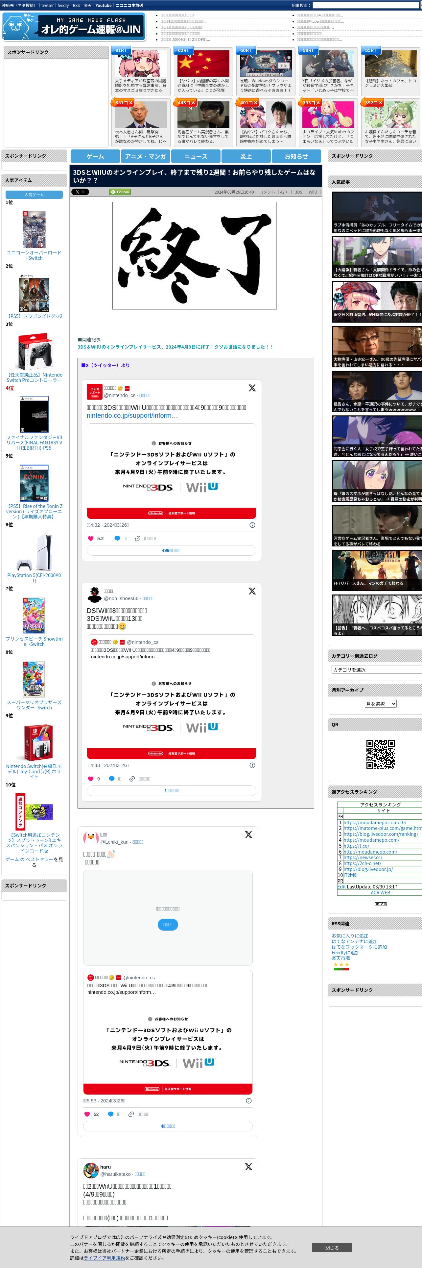Viewport: 422px width, 1268px height.
Task: Open ユニコーンオーバーロード Switch product
Action: (34, 255)
